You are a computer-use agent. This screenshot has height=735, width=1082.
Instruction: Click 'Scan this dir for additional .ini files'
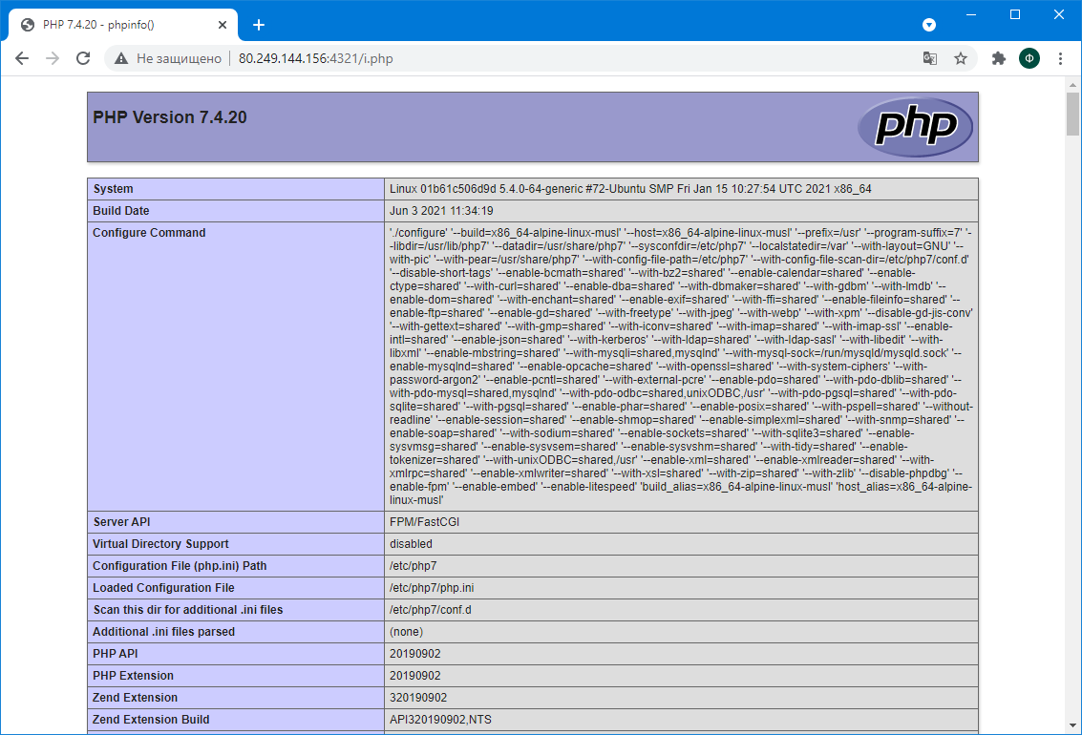[188, 610]
